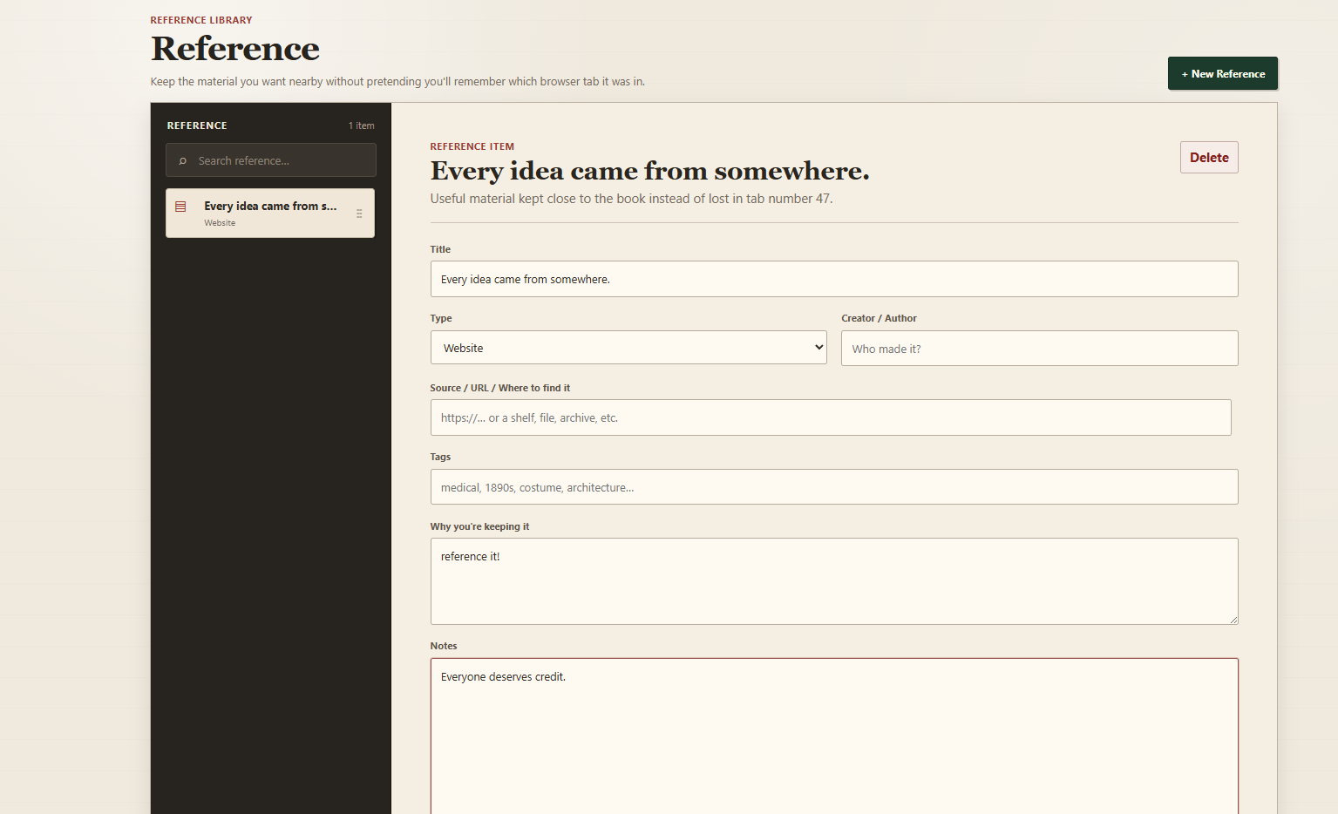Focus the Source / URL input field
The image size is (1338, 814).
(831, 417)
